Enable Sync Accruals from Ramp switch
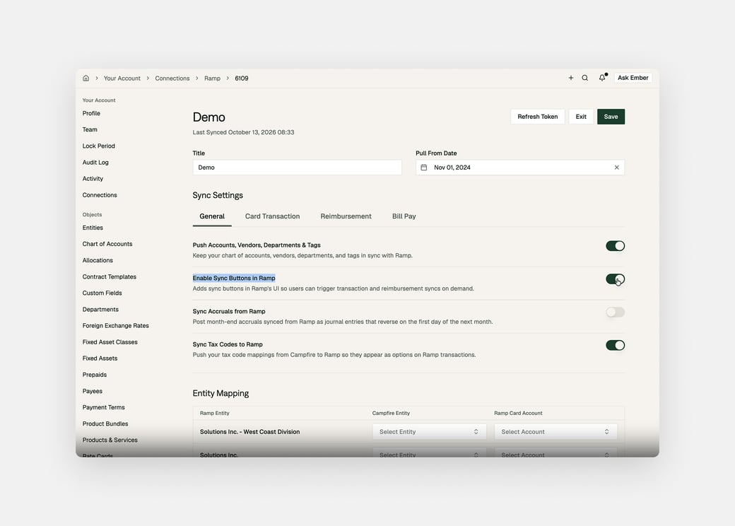Viewport: 735px width, 526px height. pyautogui.click(x=615, y=312)
